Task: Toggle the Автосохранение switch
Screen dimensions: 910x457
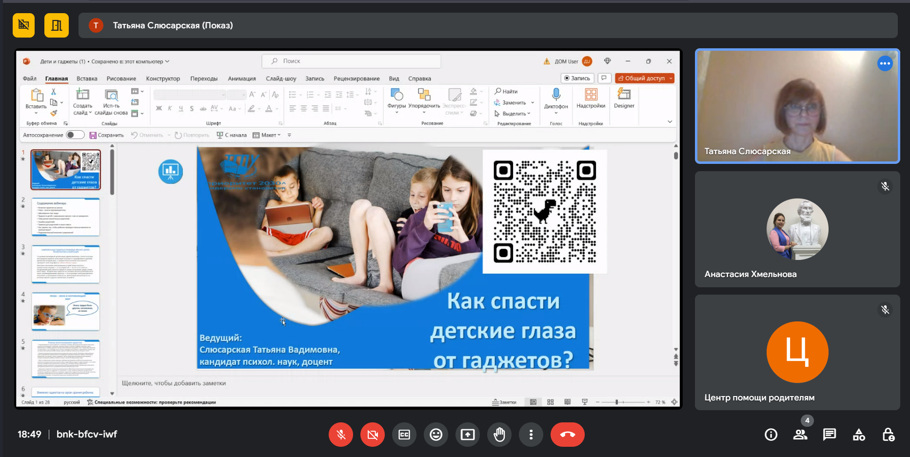Action: [75, 135]
